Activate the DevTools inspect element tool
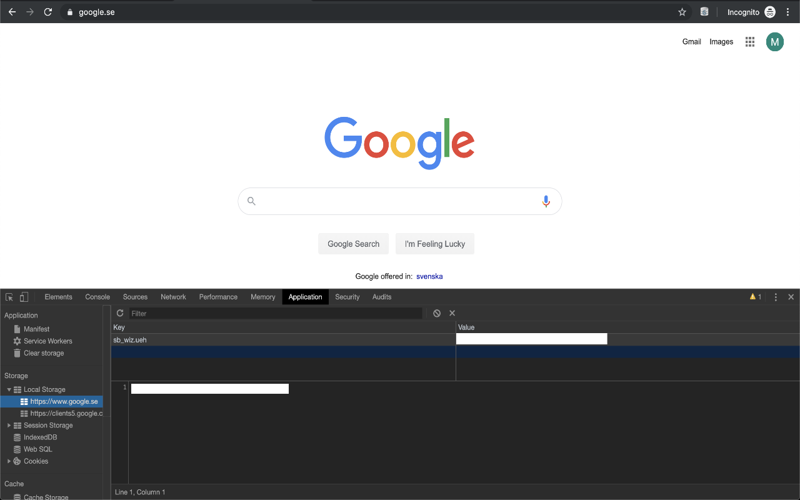Image resolution: width=800 pixels, height=500 pixels. (x=9, y=297)
